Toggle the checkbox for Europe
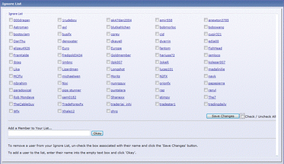 click(108, 48)
